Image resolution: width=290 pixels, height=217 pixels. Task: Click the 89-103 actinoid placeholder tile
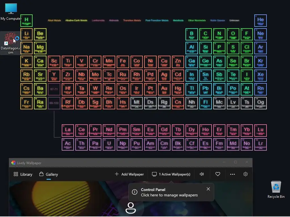pos(54,103)
